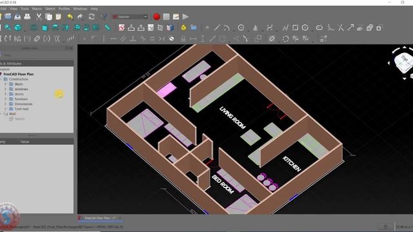Expand the windows group

click(x=5, y=89)
